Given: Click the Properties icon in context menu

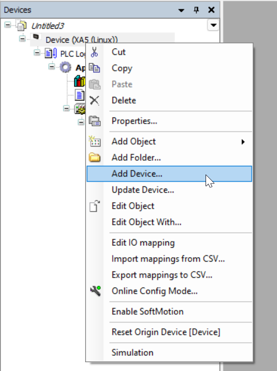Looking at the screenshot, I should pyautogui.click(x=94, y=121).
